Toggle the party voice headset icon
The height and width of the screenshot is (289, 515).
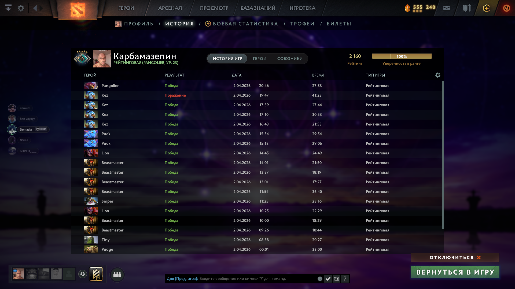coord(83,274)
